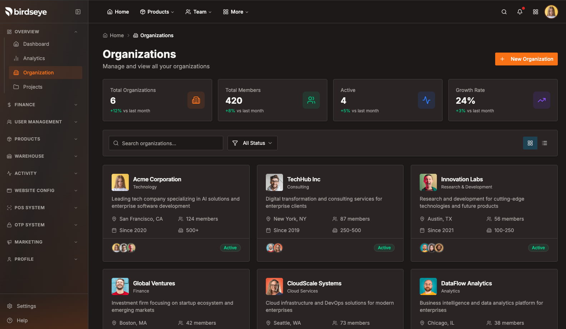This screenshot has height=329, width=566.
Task: Expand the Profile section
Action: [42, 259]
